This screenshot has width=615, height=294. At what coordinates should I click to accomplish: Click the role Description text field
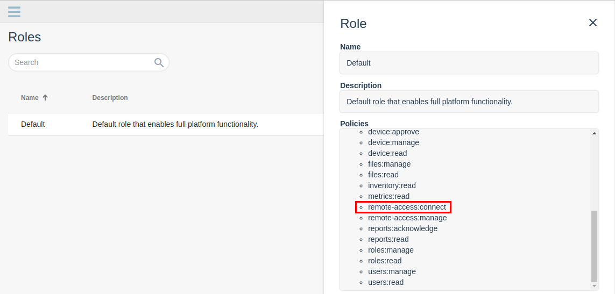(469, 102)
